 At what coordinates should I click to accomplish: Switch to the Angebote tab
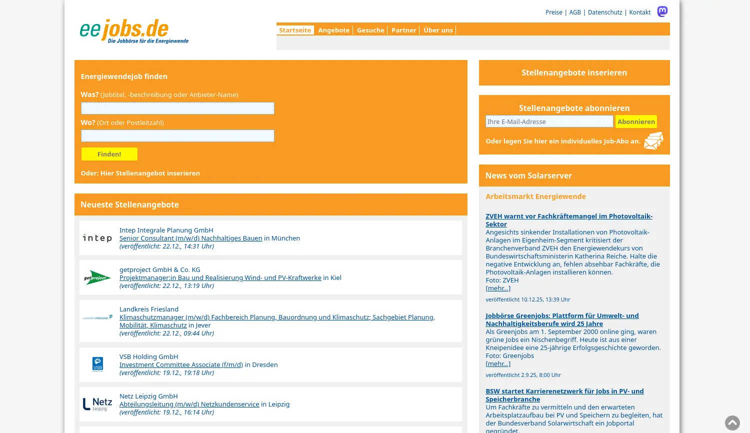(x=333, y=30)
